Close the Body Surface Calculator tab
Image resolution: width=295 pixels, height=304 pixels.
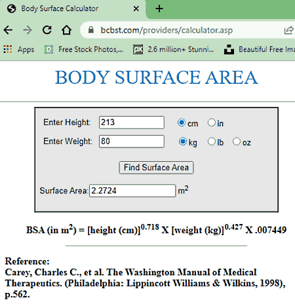[x=136, y=9]
